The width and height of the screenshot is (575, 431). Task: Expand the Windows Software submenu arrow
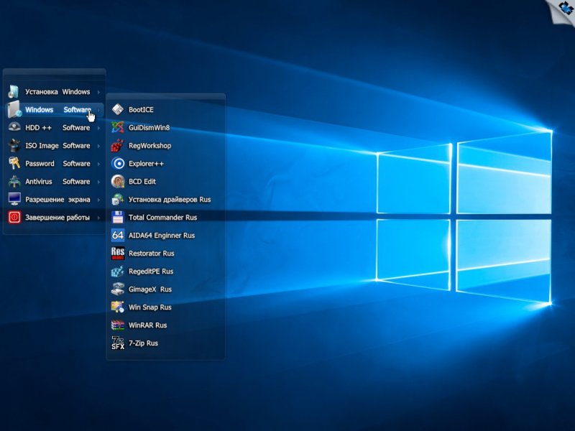pos(98,110)
